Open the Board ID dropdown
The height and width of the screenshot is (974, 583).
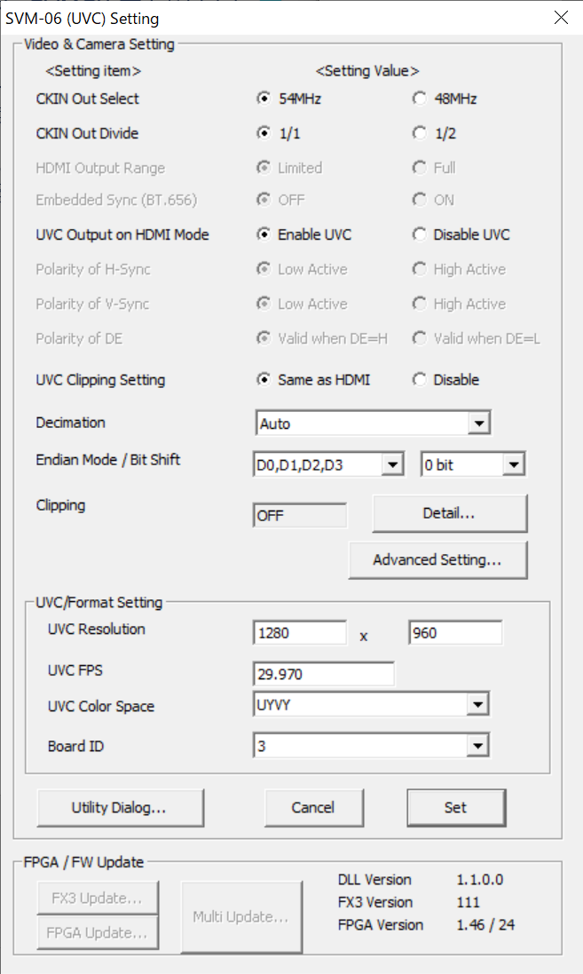(x=479, y=746)
